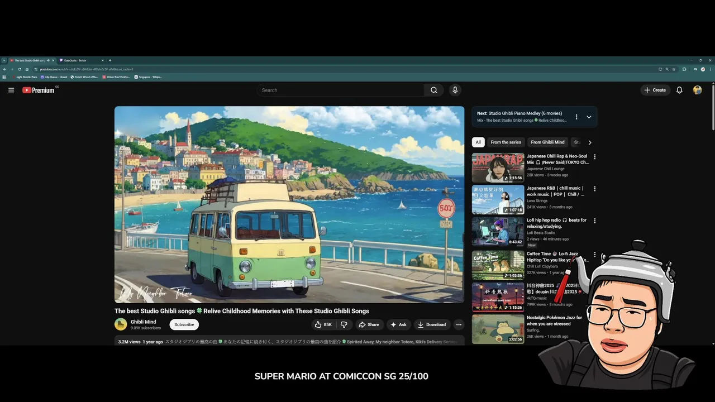Click main video player to pause
715x402 pixels.
click(x=289, y=204)
